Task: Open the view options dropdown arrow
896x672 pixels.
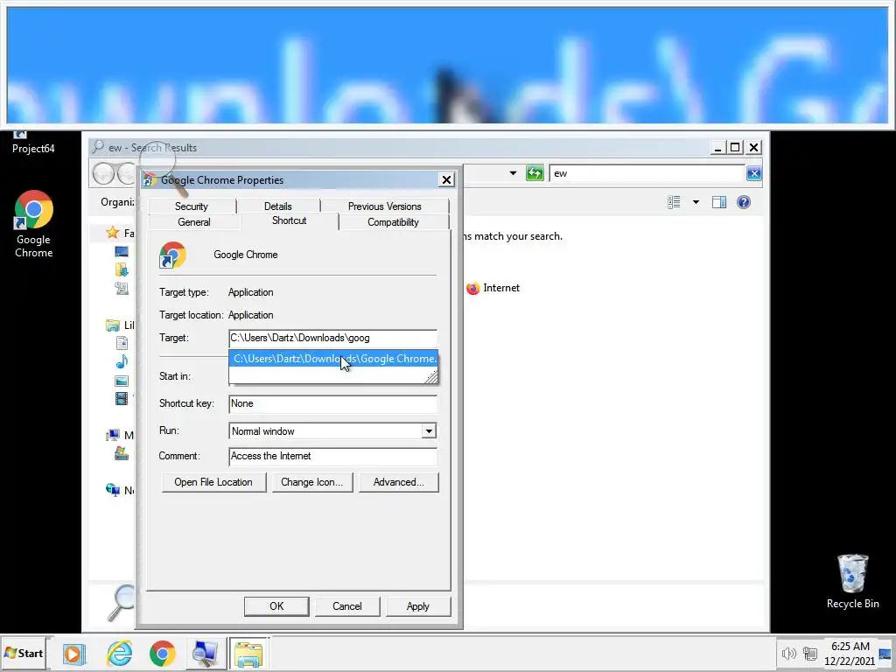Action: tap(696, 202)
